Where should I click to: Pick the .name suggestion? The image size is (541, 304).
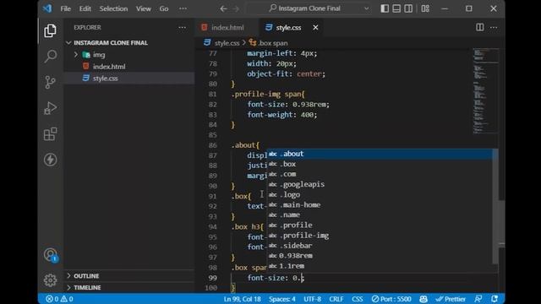coord(380,214)
